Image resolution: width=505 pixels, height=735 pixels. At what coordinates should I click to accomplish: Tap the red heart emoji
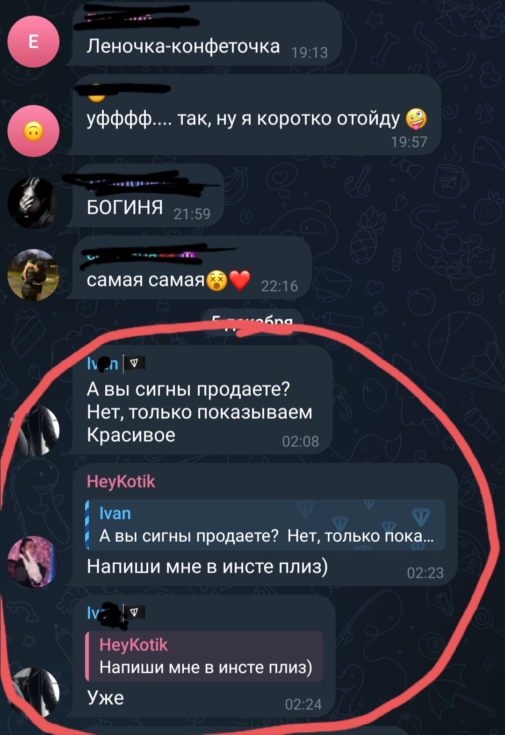tap(240, 280)
